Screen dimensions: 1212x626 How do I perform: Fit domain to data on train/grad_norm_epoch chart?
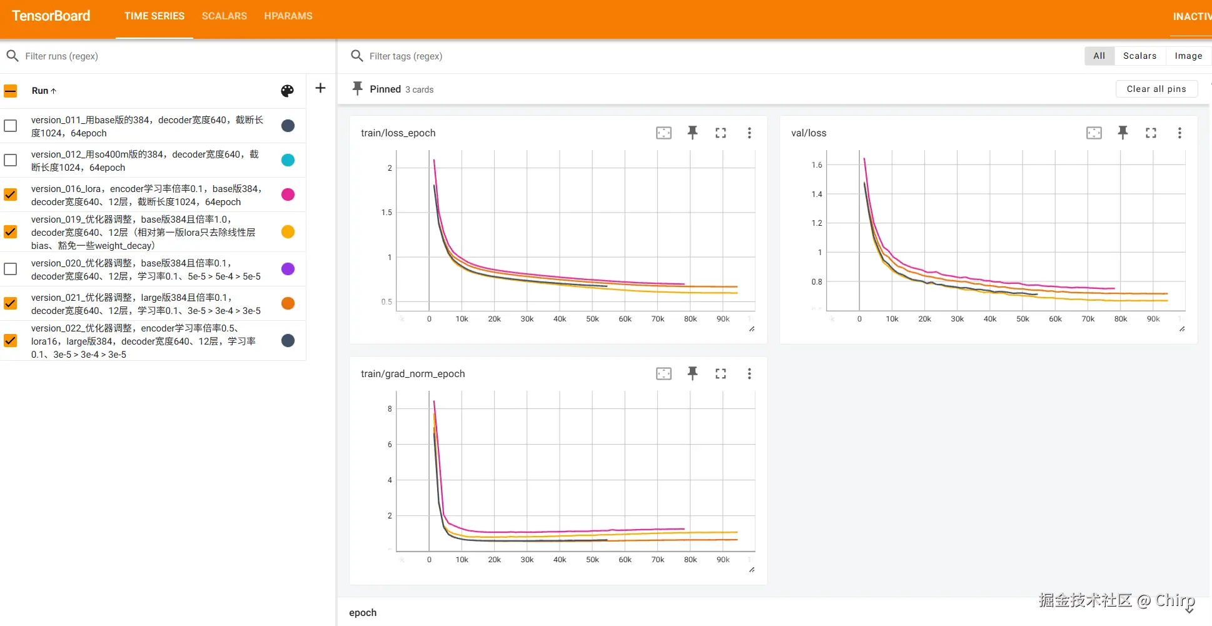coord(664,373)
